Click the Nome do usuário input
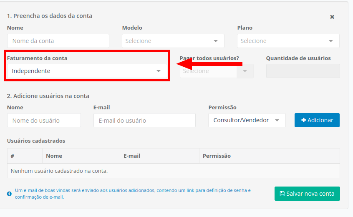The width and height of the screenshot is (353, 217). [44, 120]
